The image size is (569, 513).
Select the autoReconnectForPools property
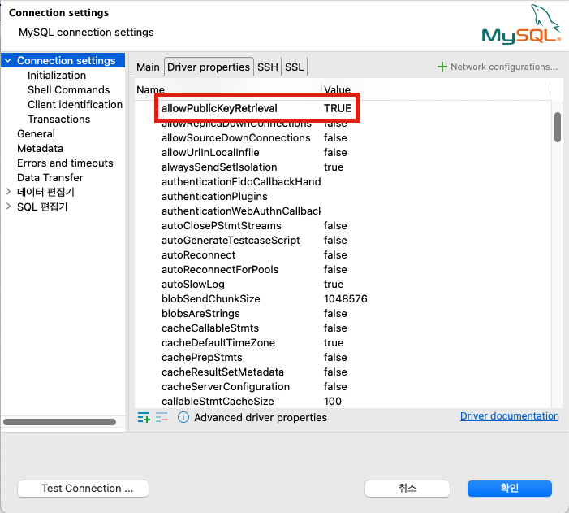pos(220,269)
